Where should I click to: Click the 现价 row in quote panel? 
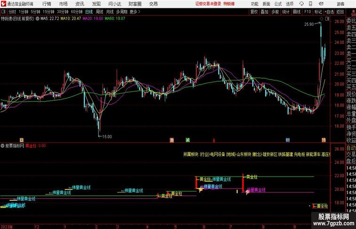[351, 95]
